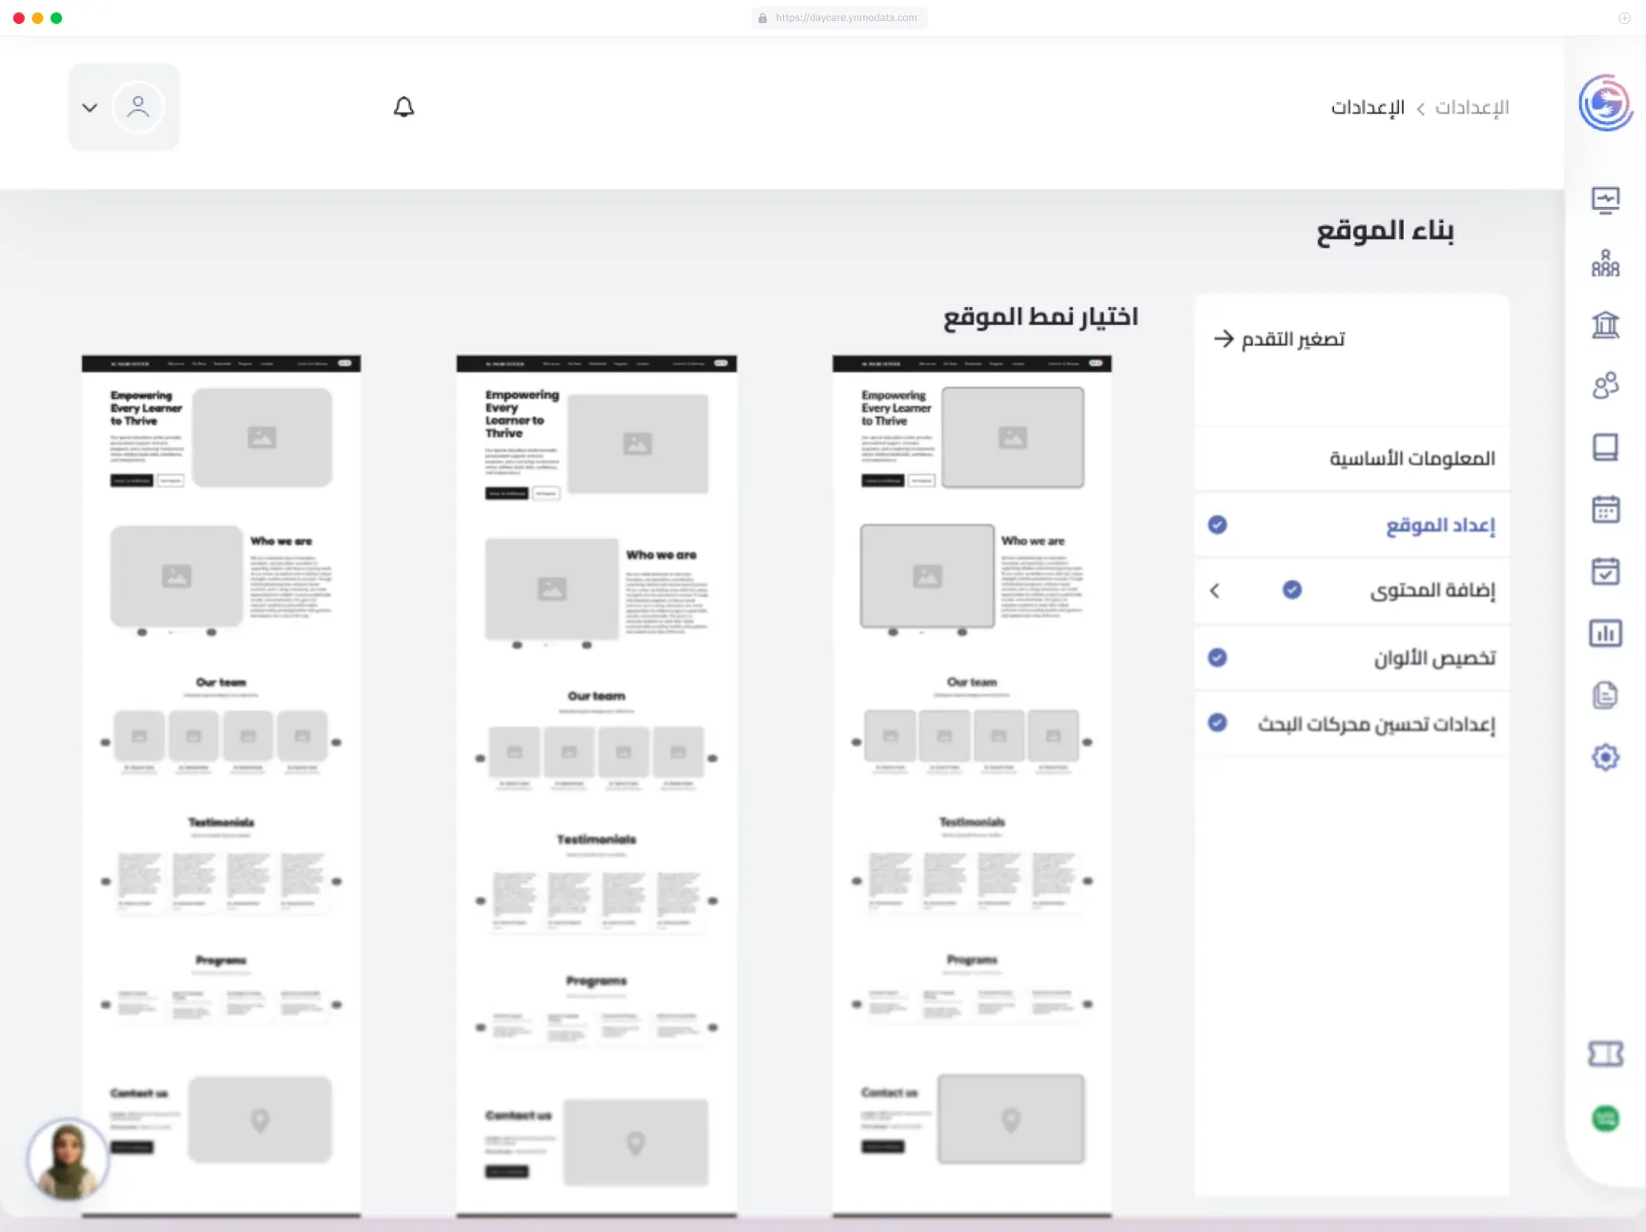Click the checkmark beside إعدادات تحسين محركات البحث
The height and width of the screenshot is (1232, 1646).
1217,723
